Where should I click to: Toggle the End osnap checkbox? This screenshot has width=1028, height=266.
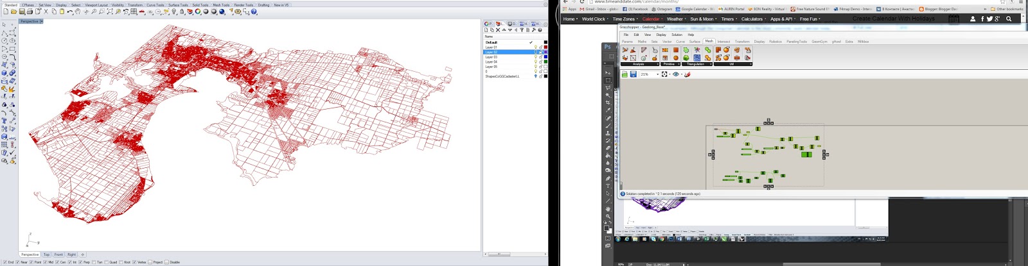point(5,262)
